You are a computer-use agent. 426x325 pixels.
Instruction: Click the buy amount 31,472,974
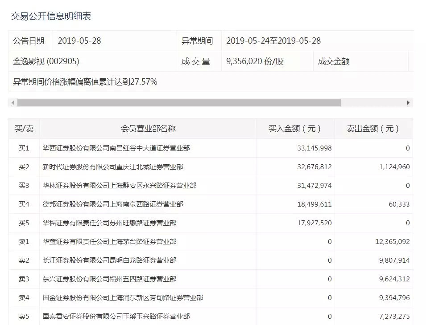click(x=314, y=186)
